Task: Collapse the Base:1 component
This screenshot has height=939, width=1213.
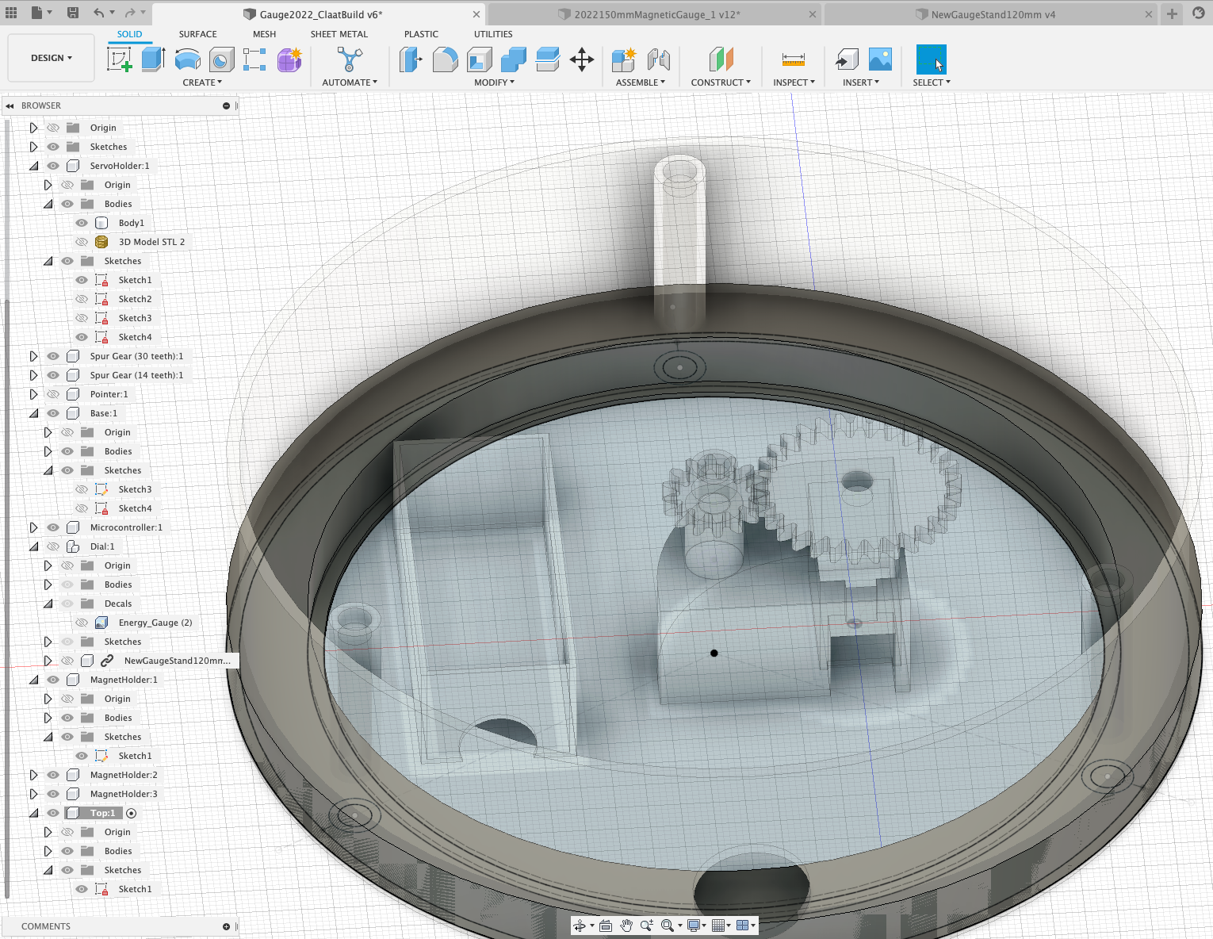Action: point(33,413)
